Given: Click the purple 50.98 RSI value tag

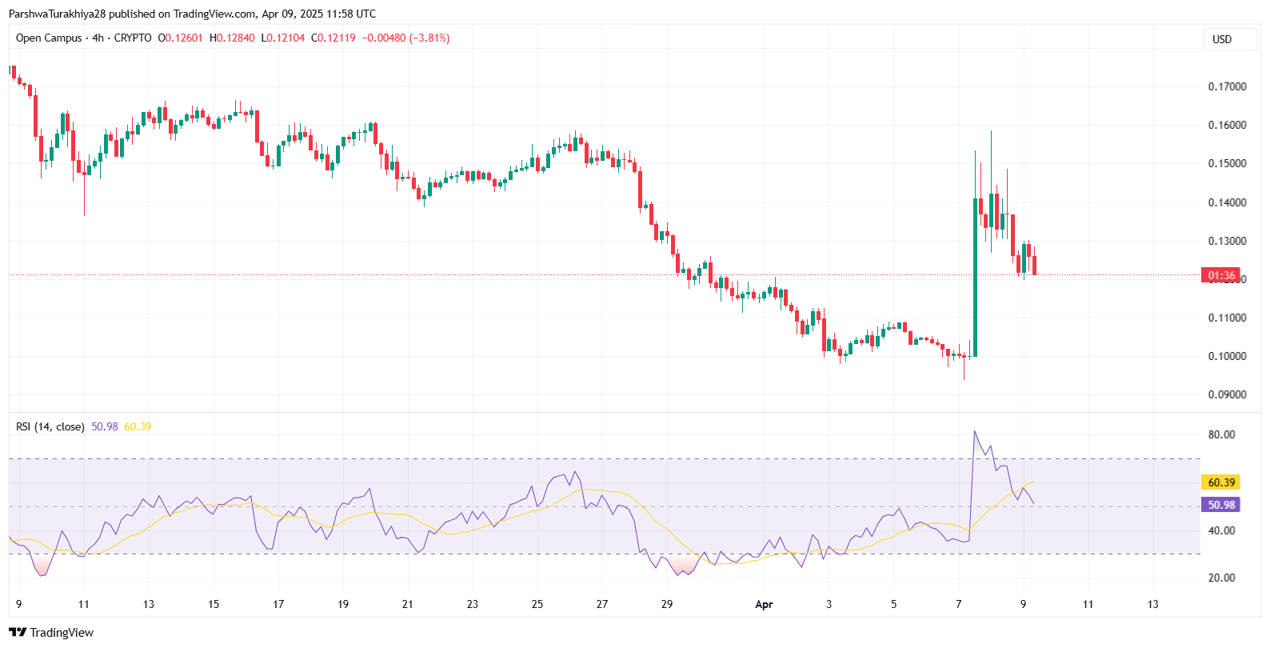Looking at the screenshot, I should tap(1221, 505).
